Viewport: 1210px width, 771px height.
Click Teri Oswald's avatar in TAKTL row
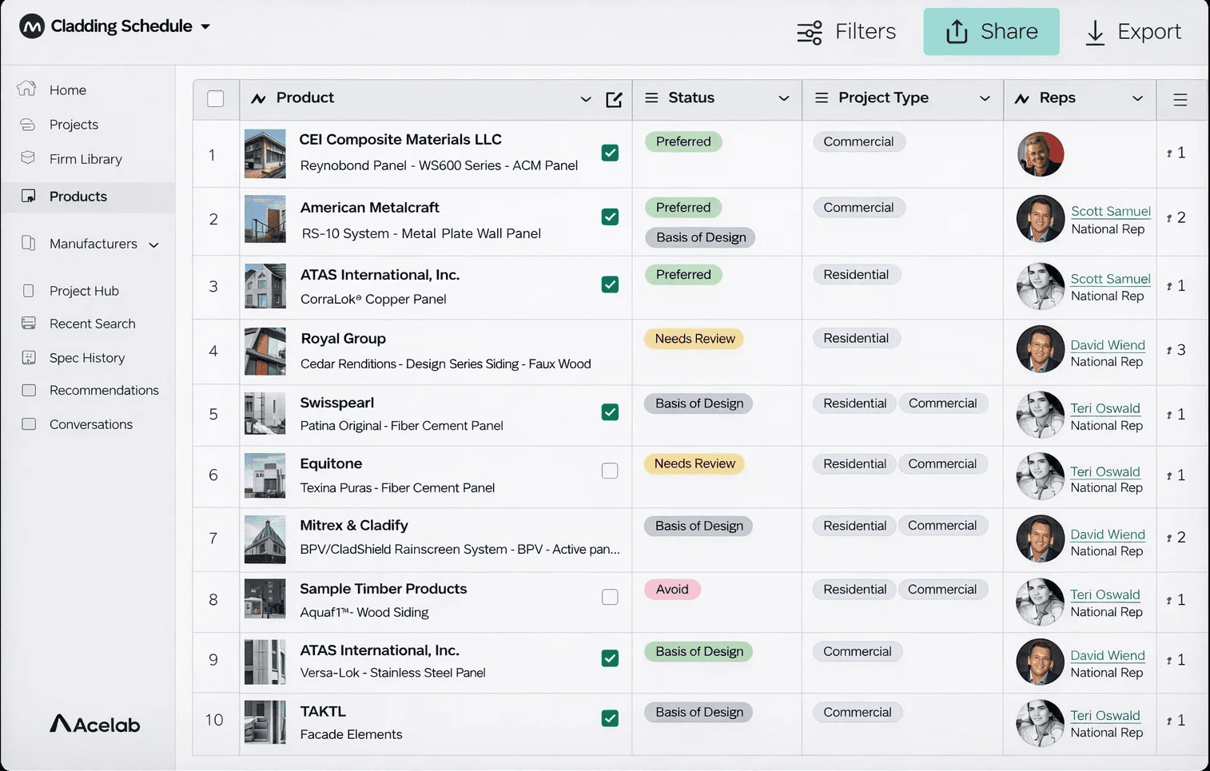pos(1040,723)
